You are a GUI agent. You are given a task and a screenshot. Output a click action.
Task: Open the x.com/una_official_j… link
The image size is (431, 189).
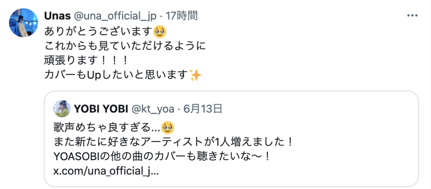[x=106, y=172]
